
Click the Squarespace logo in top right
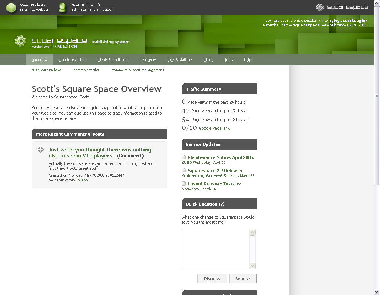pyautogui.click(x=342, y=7)
